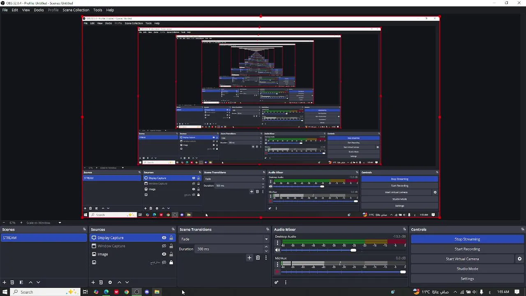Mute Desktop Audio with the speaker icon
Image resolution: width=526 pixels, height=296 pixels.
click(x=277, y=250)
